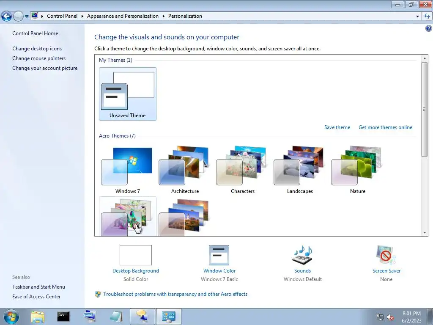Select the lighthouse theme thumbnail
Screen dimensions: 433x325
pos(185,216)
